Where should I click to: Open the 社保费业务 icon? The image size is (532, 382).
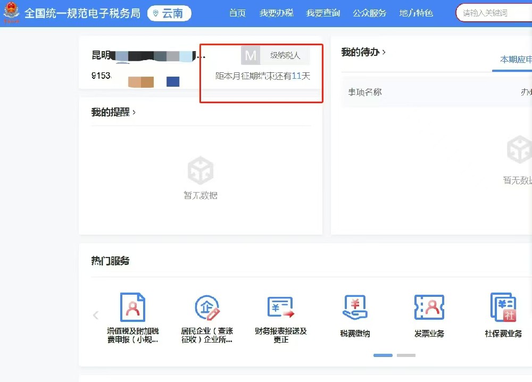pyautogui.click(x=503, y=308)
